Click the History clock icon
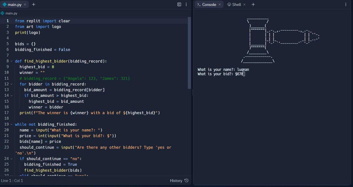Screen dimensions: 353x187 pos(186,181)
